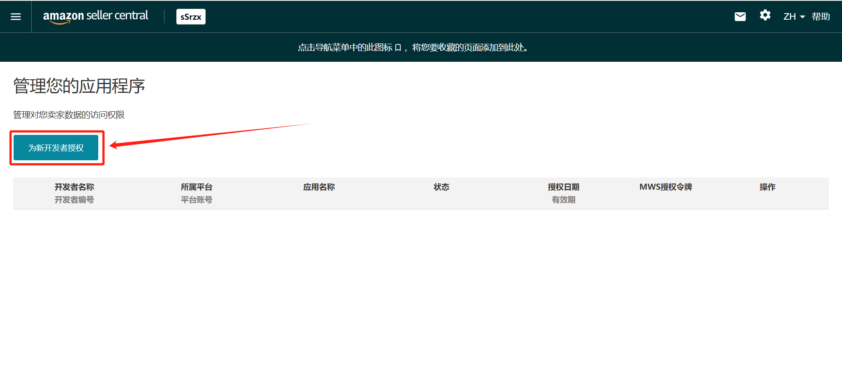Open the hamburger navigation menu
This screenshot has height=385, width=842.
point(16,17)
